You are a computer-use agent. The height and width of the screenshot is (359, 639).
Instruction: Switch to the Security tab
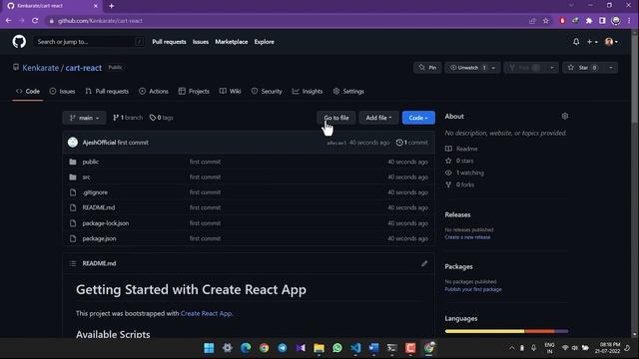[267, 91]
